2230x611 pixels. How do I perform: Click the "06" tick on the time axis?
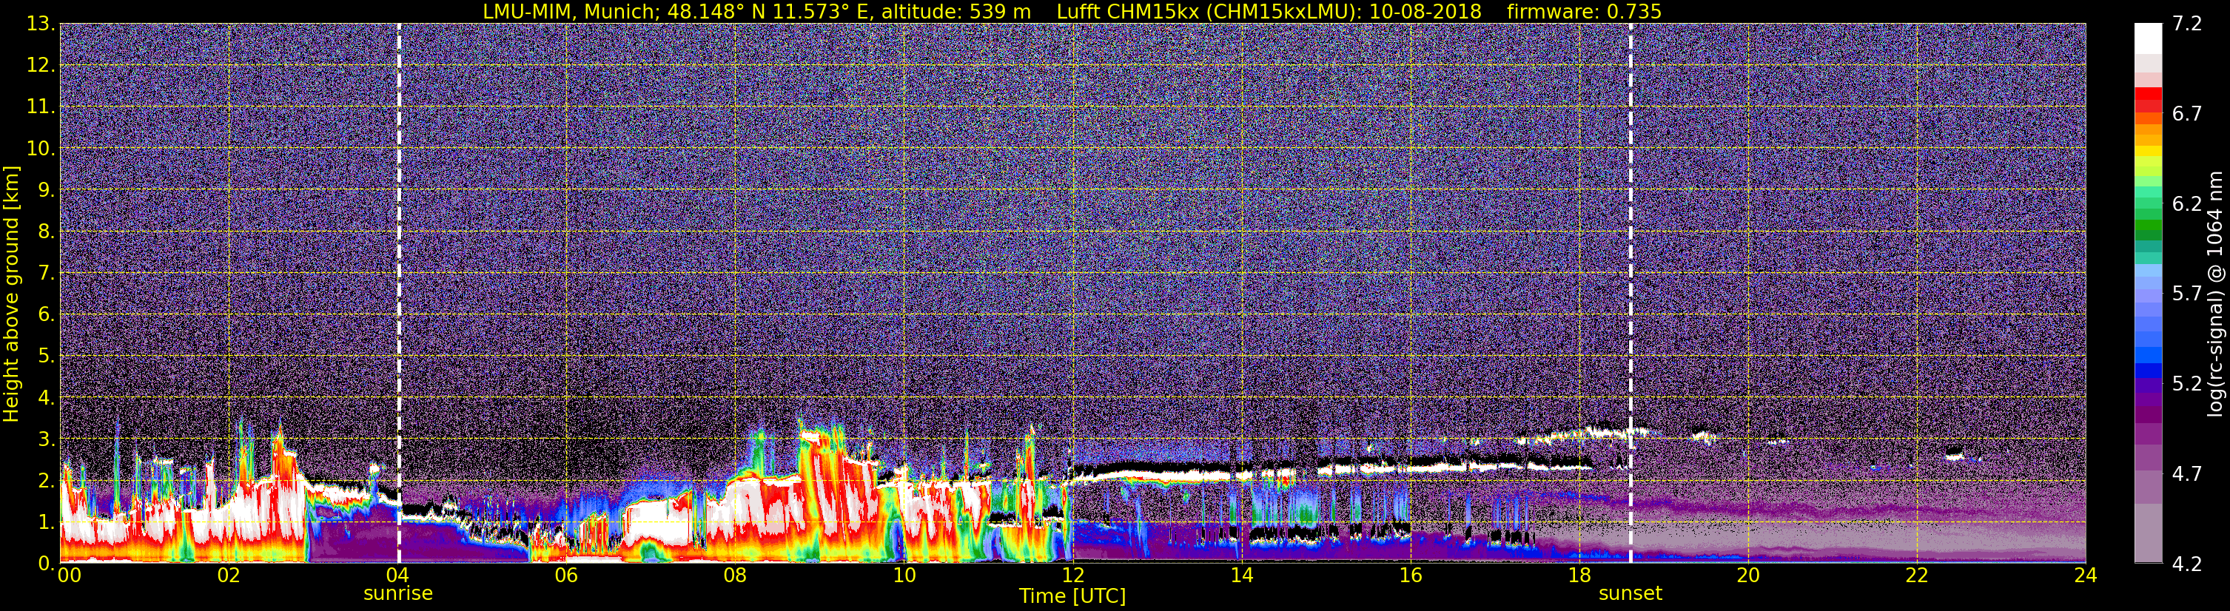tap(566, 575)
